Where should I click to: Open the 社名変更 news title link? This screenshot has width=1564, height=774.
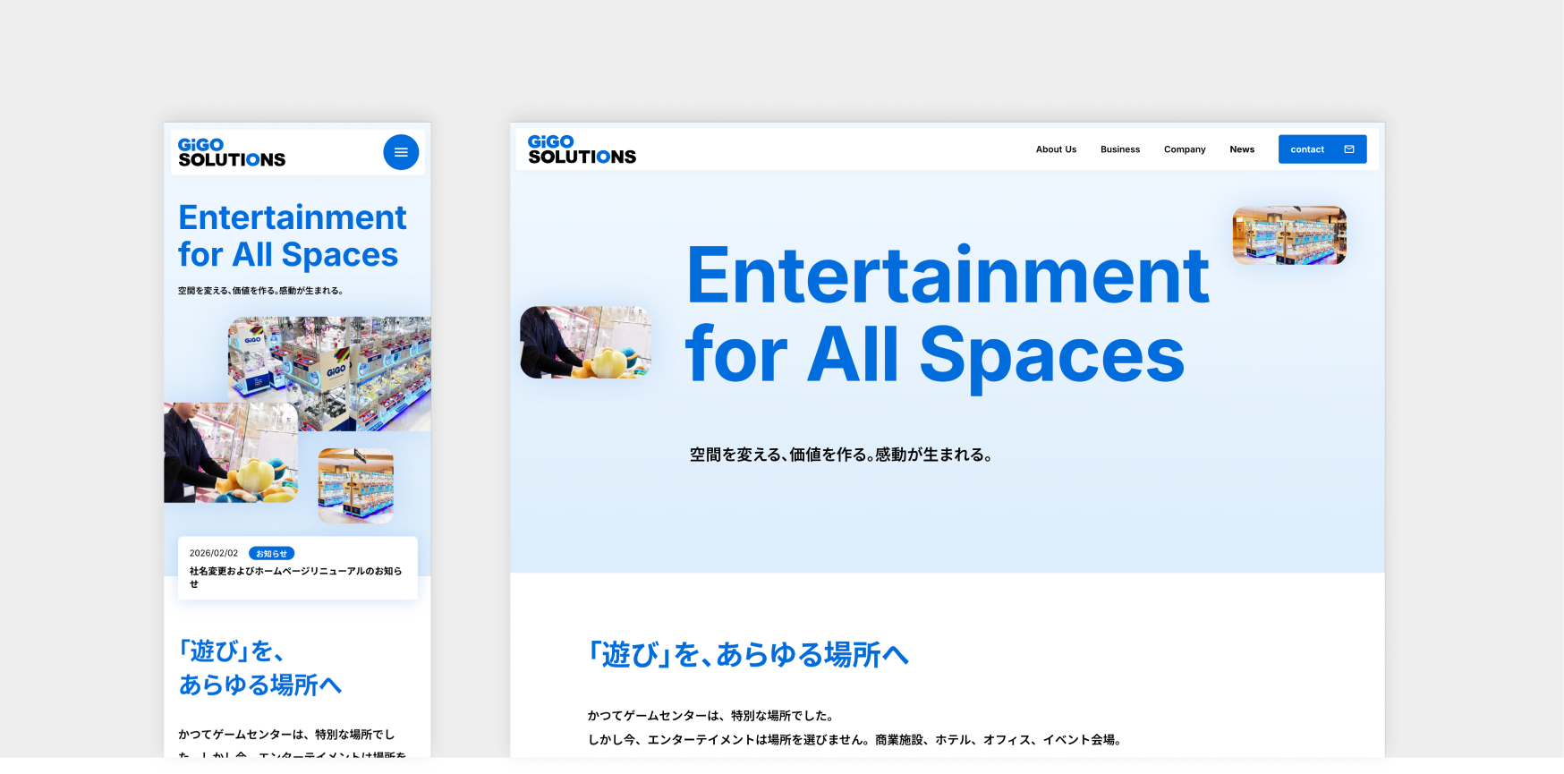(x=295, y=576)
